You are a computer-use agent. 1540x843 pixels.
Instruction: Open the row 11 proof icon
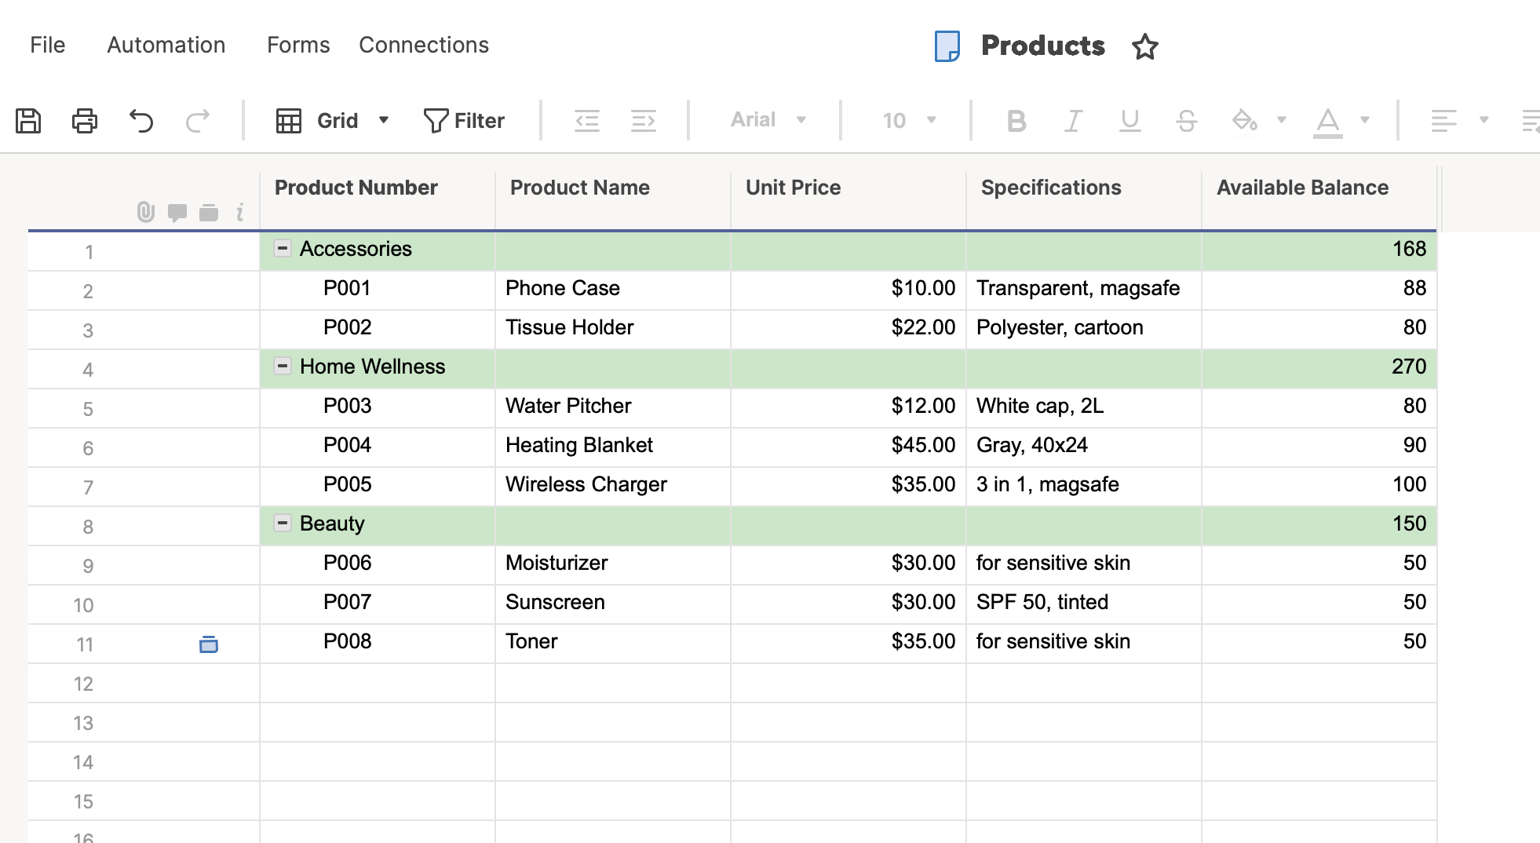pyautogui.click(x=209, y=644)
